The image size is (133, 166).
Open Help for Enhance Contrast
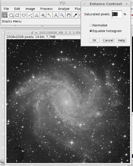tap(121, 40)
